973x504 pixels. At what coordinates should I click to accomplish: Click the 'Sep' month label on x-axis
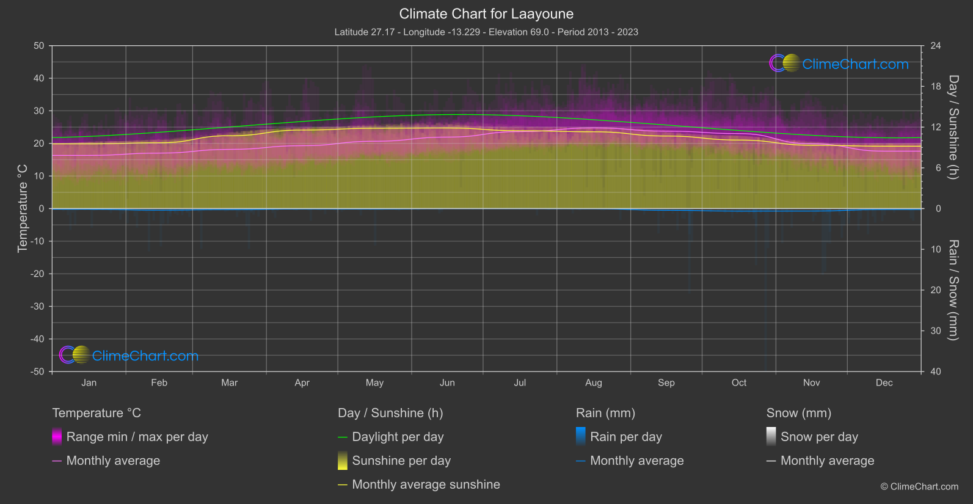click(x=666, y=382)
